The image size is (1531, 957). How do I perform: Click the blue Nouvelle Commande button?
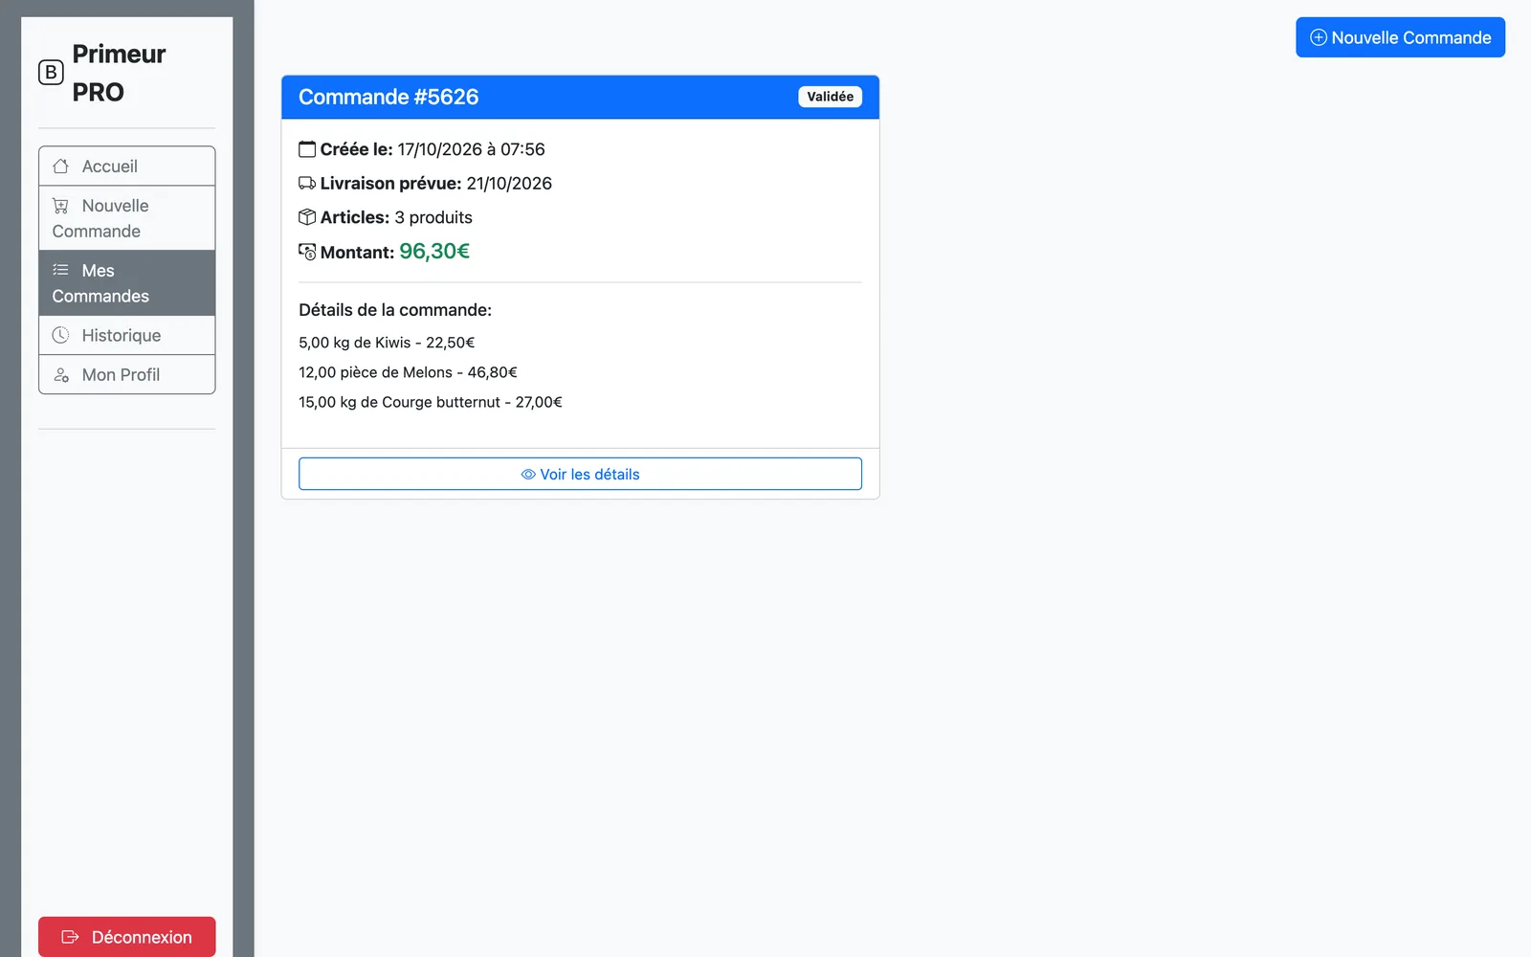[1400, 37]
